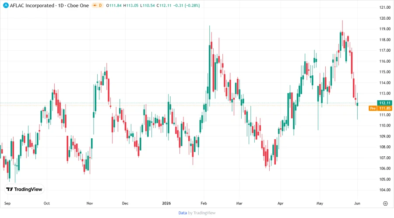Click the open value O111.84 in the header
The width and height of the screenshot is (394, 218).
point(114,6)
